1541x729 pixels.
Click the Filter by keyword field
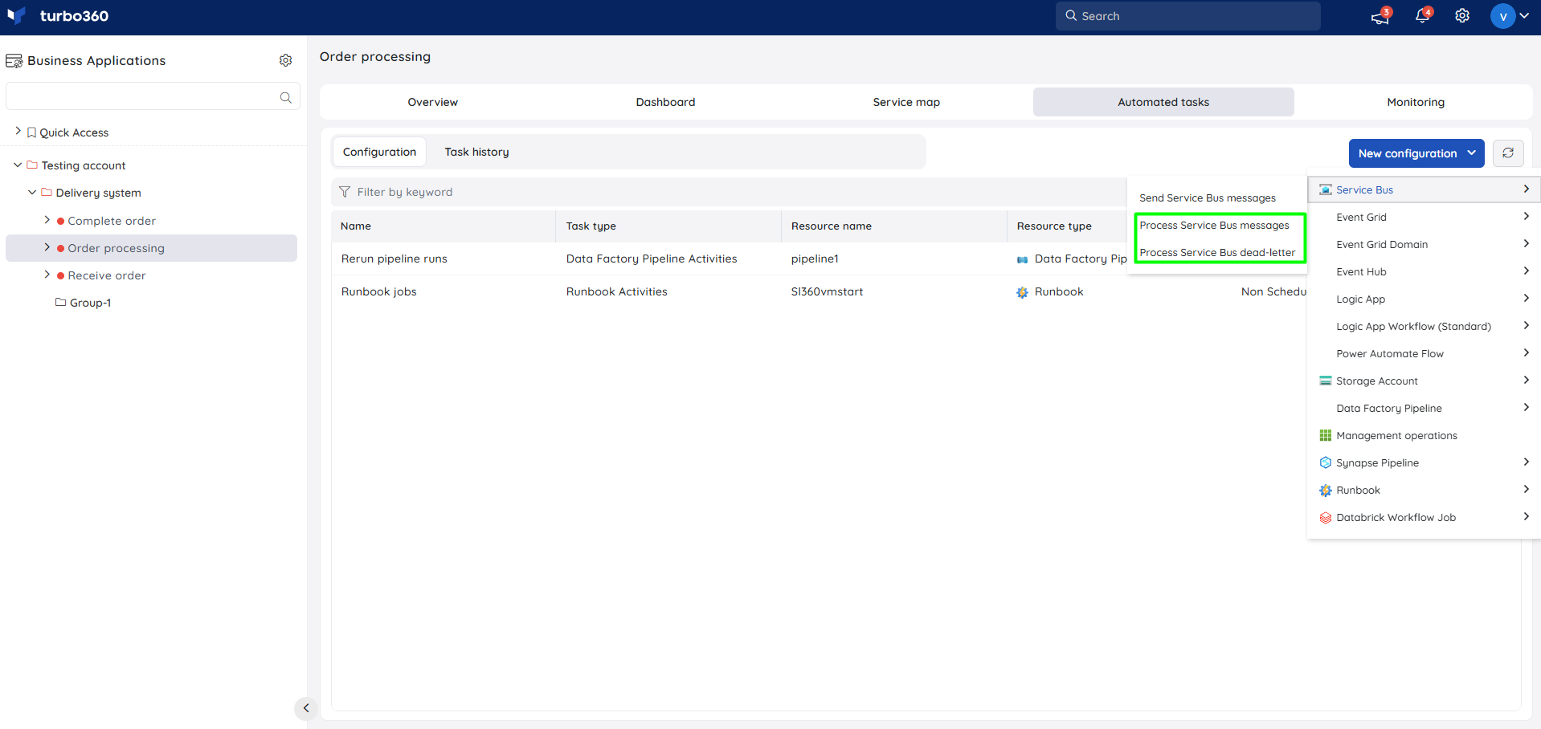(729, 192)
